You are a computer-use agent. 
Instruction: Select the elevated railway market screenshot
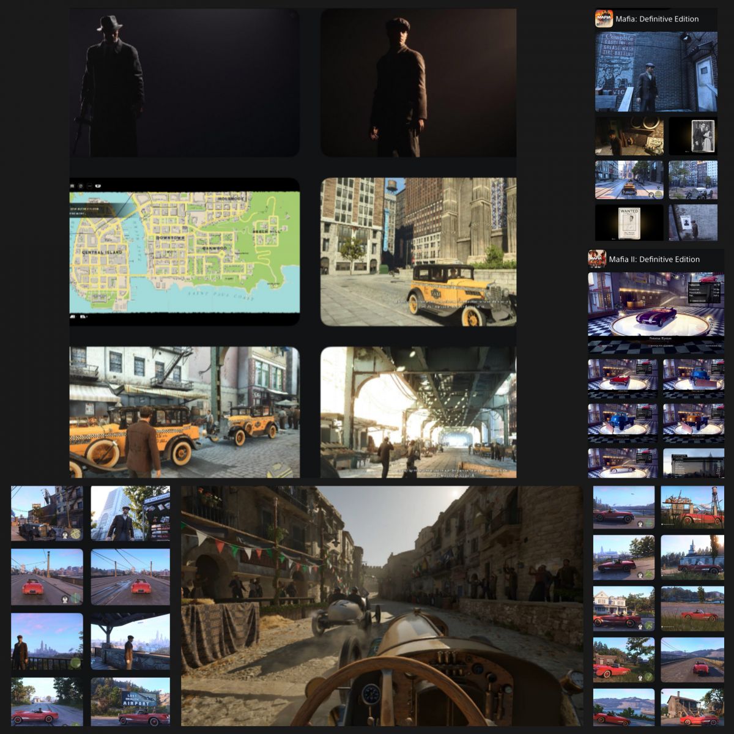pos(418,412)
